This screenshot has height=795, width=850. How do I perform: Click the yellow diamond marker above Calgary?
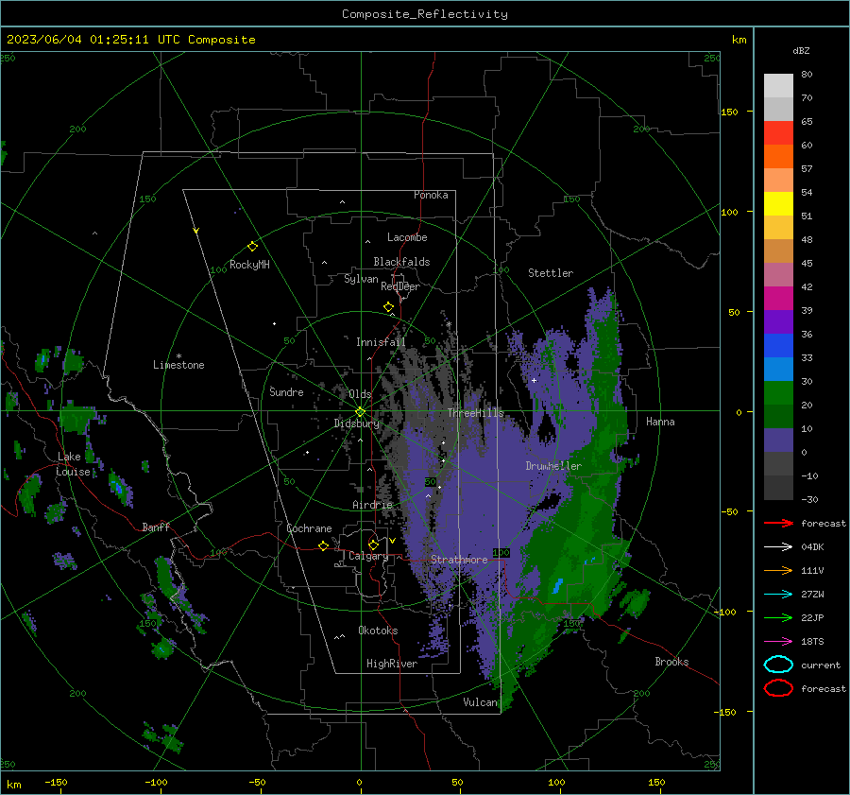(x=373, y=544)
